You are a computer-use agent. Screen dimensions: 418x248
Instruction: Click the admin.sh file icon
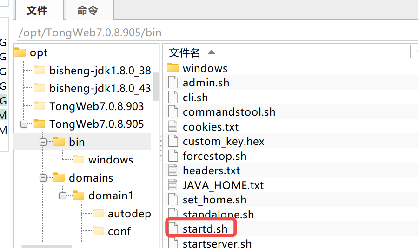tap(173, 82)
